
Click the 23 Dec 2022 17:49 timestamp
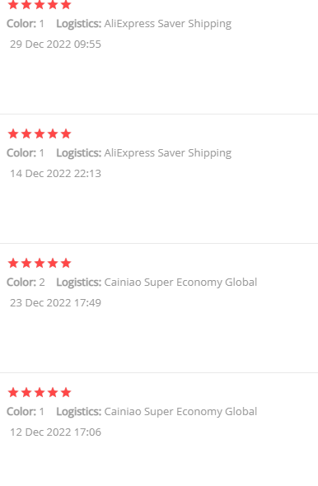[55, 302]
